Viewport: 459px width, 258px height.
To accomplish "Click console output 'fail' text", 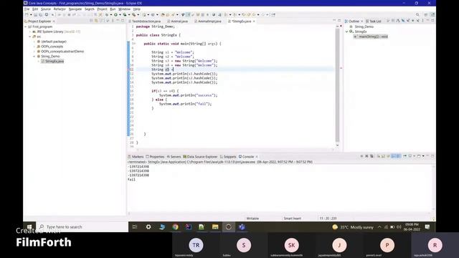I will coord(131,180).
